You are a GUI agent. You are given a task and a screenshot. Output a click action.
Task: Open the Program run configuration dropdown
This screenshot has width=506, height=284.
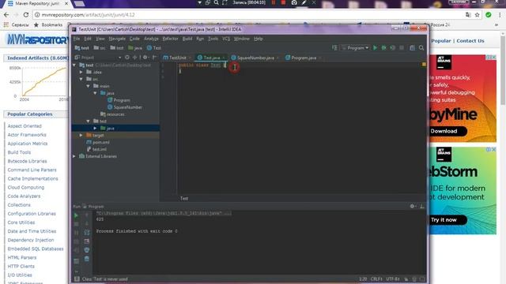pos(355,47)
